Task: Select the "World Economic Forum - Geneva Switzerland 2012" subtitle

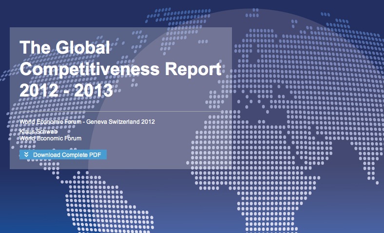Action: tap(87, 121)
